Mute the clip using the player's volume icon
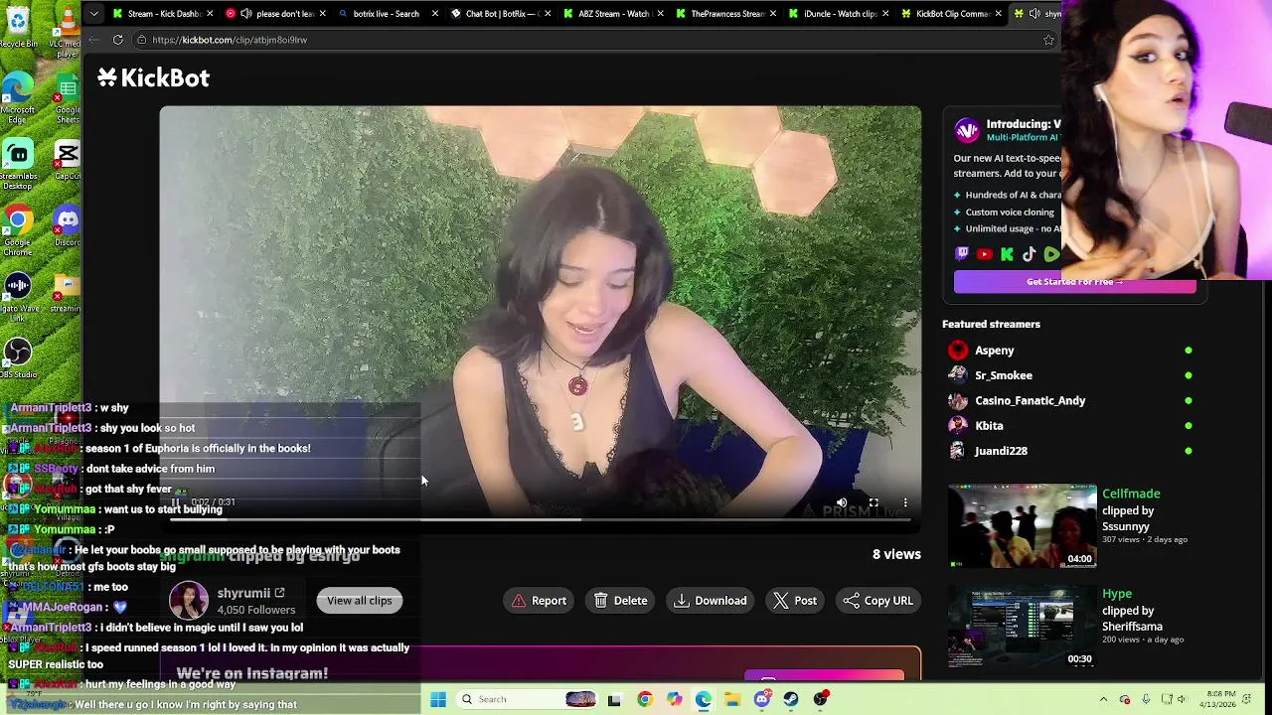1272x715 pixels. [842, 502]
